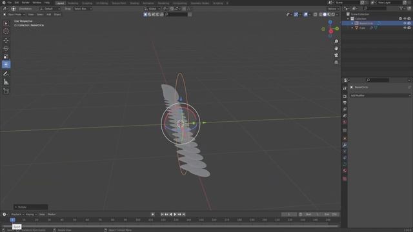Screen dimensions: 413x232
Task: Select the Measure tool
Action: [6, 82]
